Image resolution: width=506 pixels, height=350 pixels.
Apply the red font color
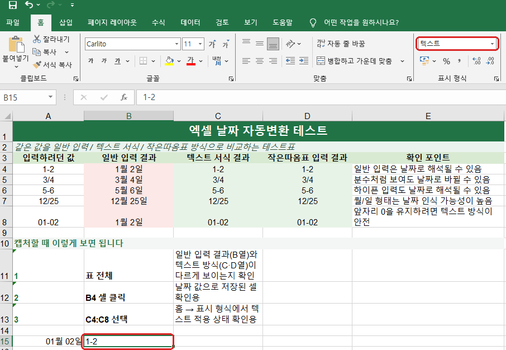191,61
